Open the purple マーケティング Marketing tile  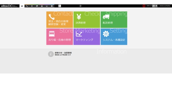click(87, 37)
